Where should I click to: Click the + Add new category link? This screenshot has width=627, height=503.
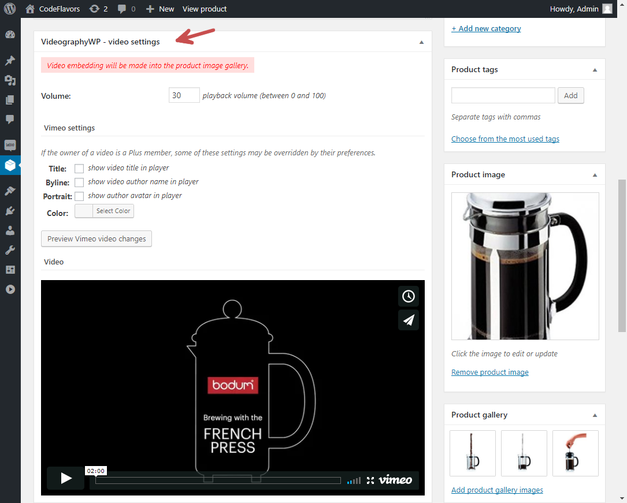pos(486,29)
